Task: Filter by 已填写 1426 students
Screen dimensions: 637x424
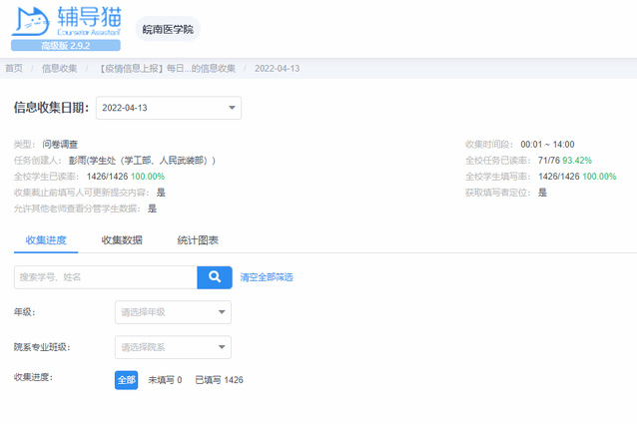Action: (219, 380)
